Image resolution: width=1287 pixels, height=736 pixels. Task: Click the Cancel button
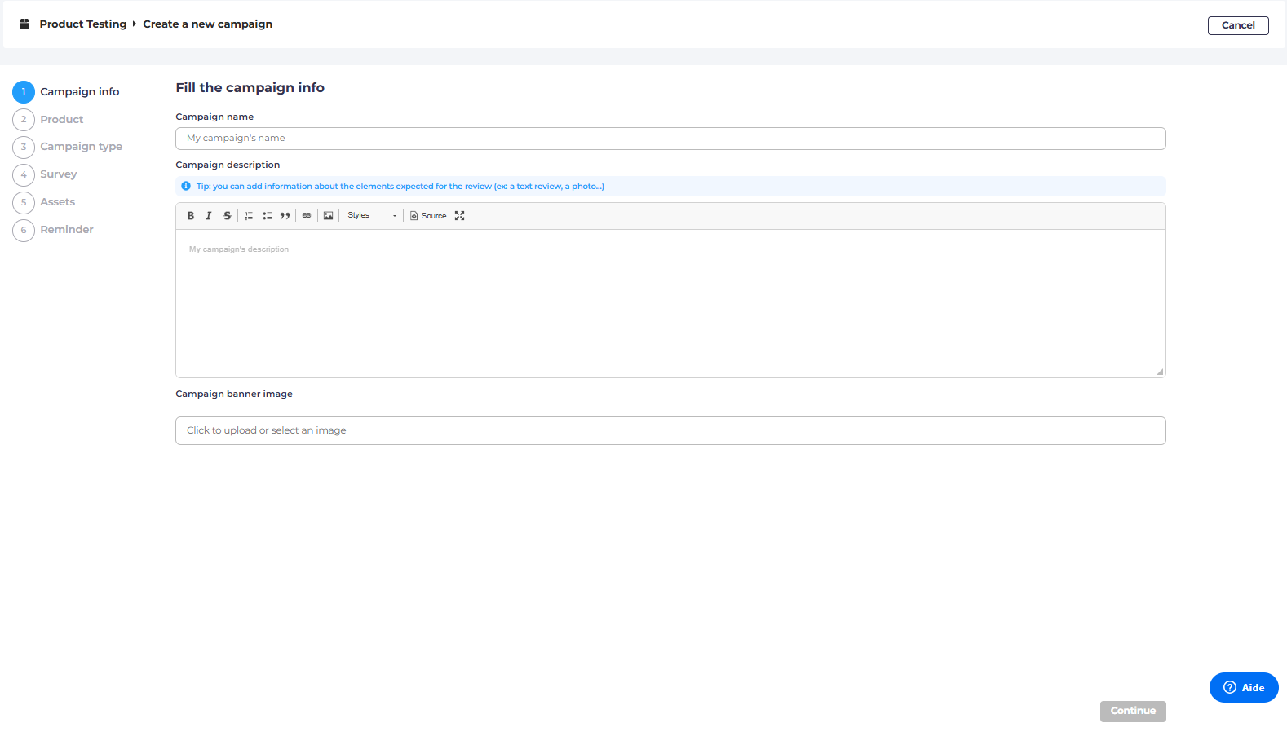1238,25
